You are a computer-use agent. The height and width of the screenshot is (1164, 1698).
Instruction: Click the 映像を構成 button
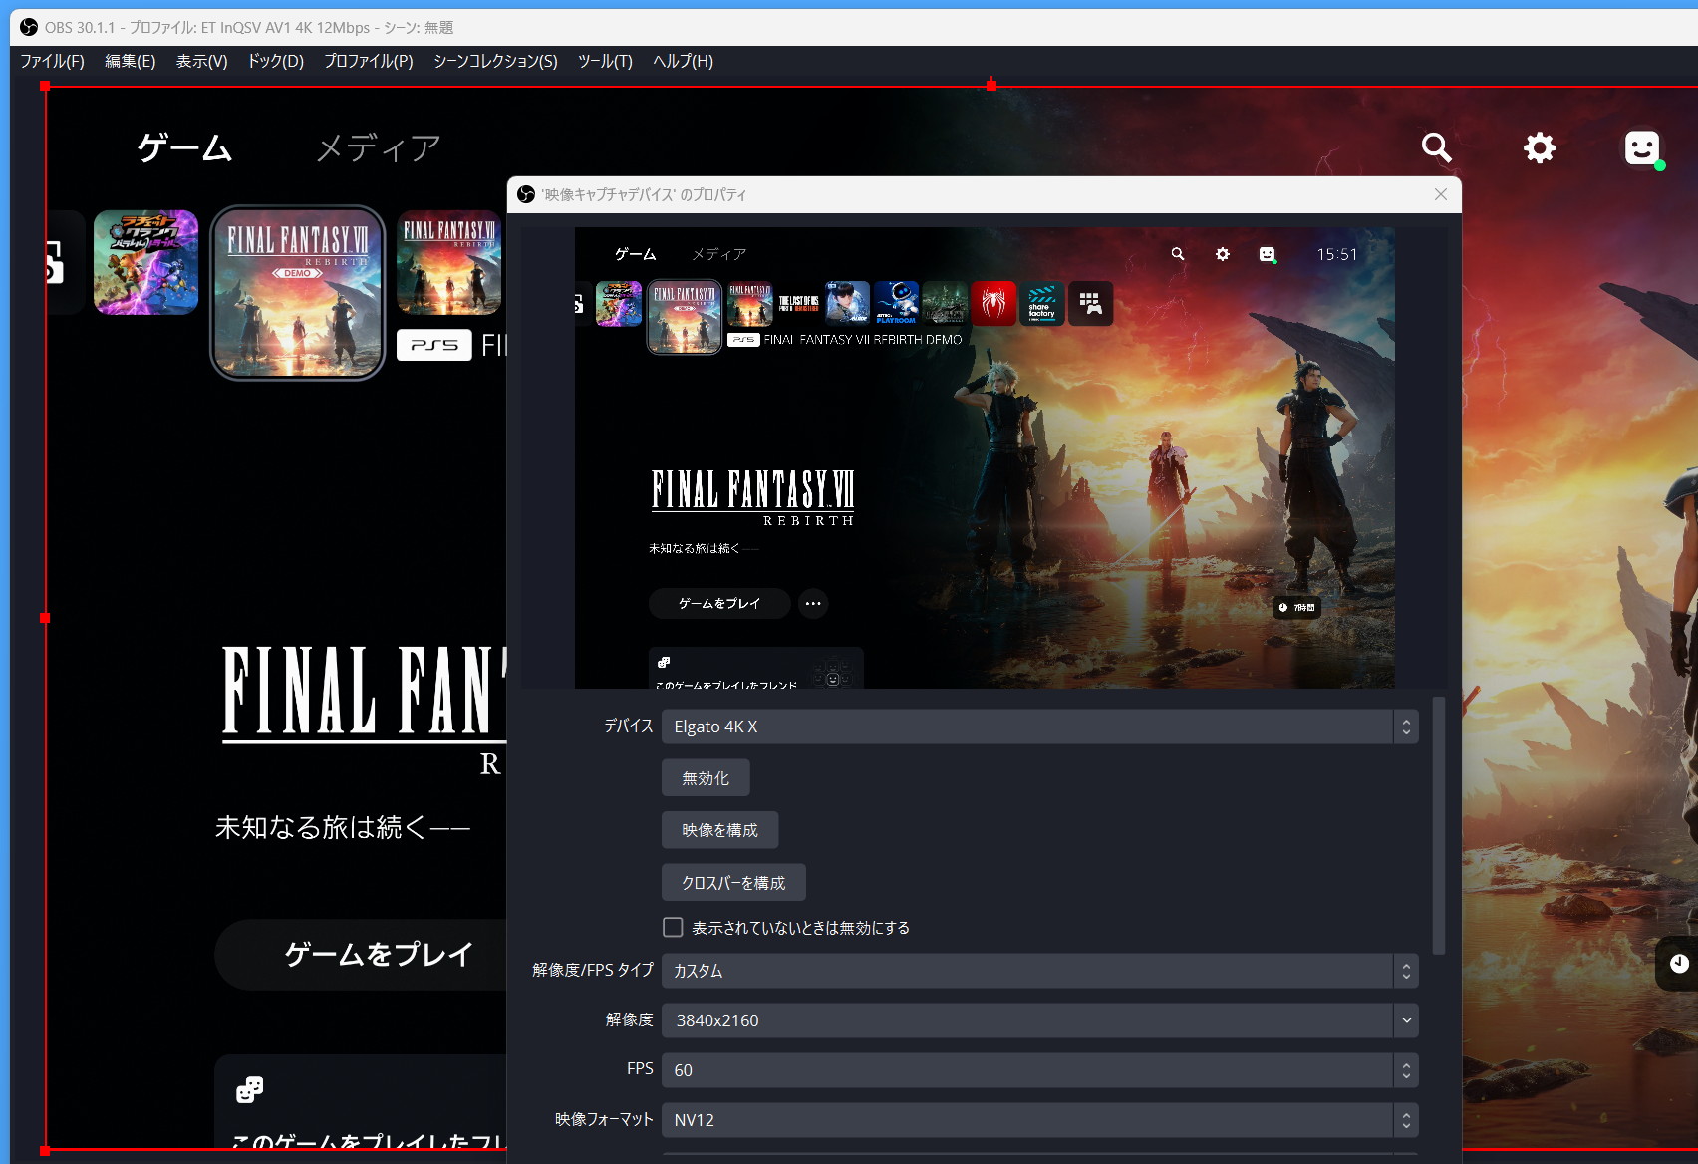pos(719,830)
